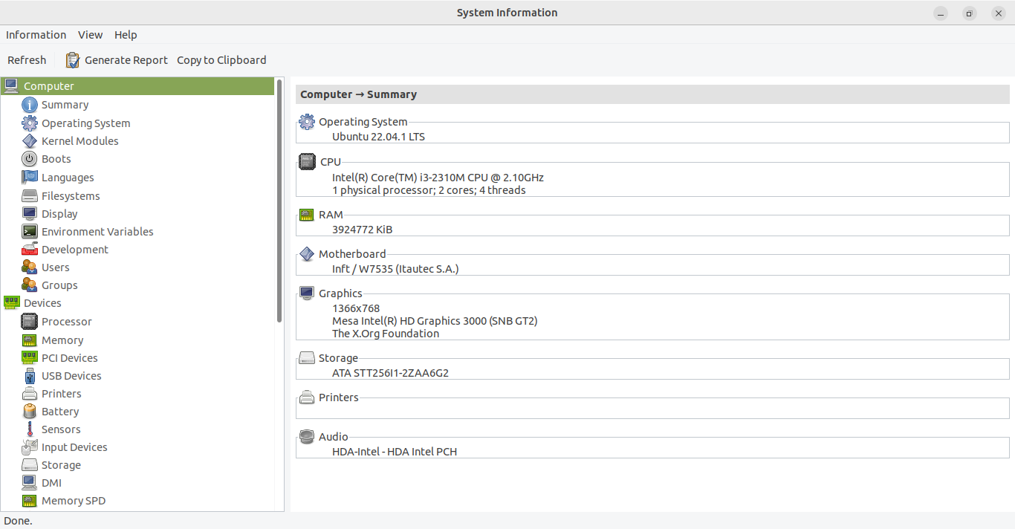This screenshot has width=1015, height=529.
Task: Click the RAM module icon in summary
Action: pos(307,215)
